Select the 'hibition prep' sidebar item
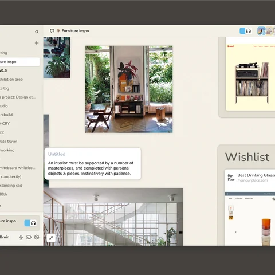This screenshot has width=275, height=275. (11, 80)
